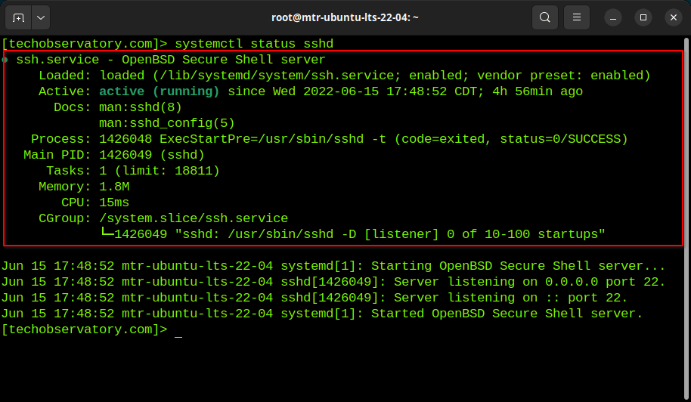
Task: Click the vertical scrollbar of the terminal
Action: point(686,220)
